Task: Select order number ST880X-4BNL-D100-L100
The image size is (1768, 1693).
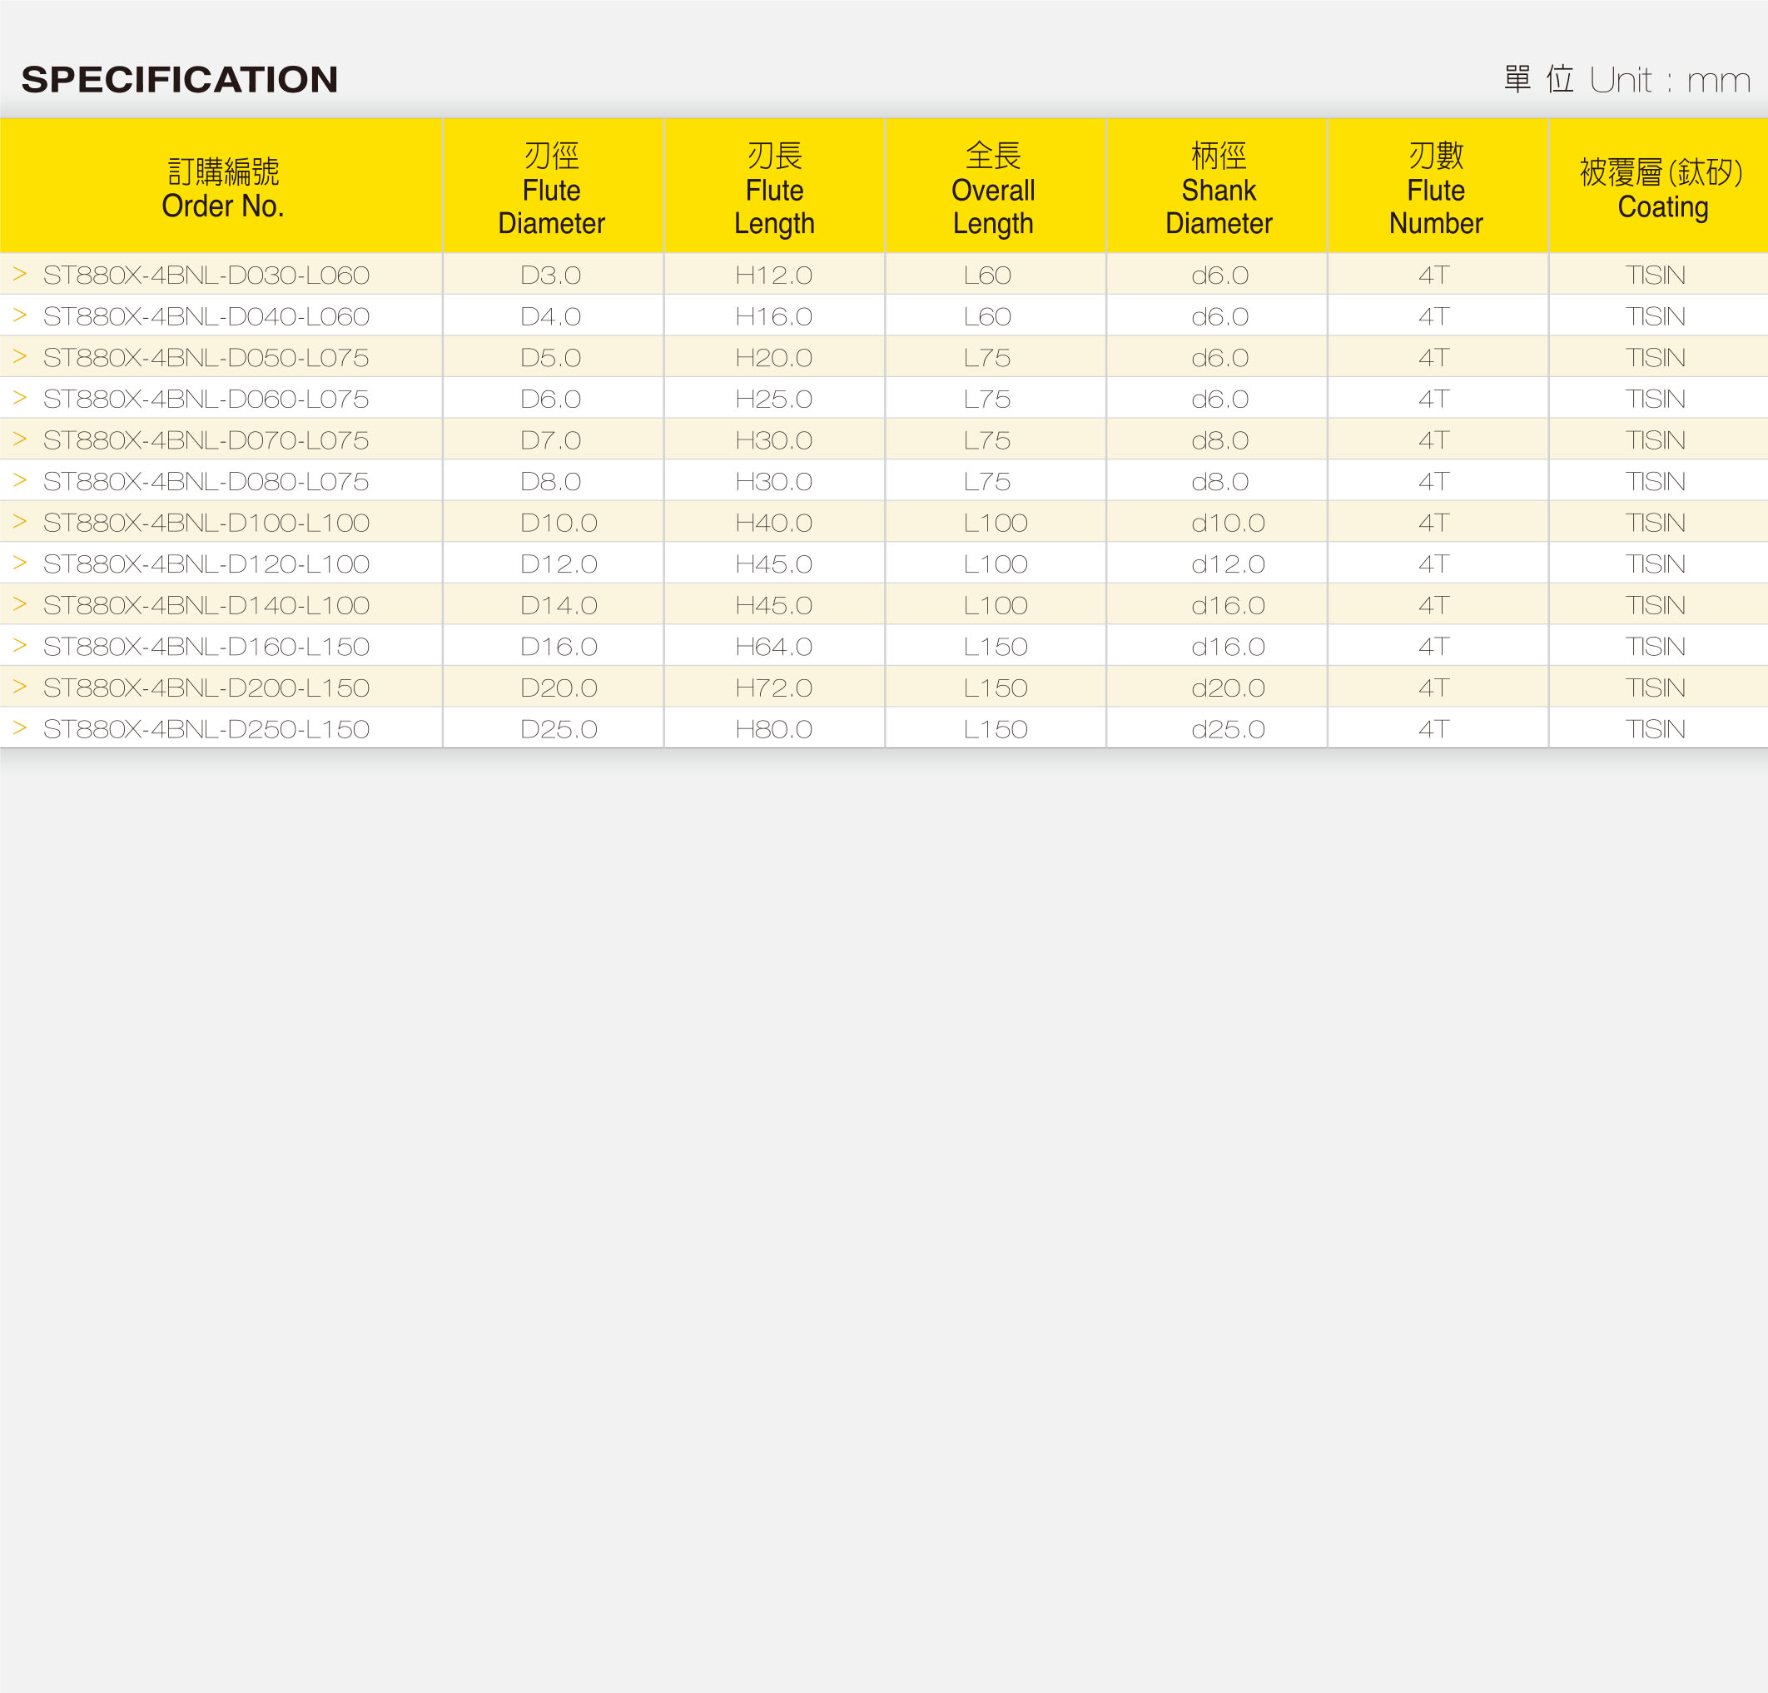Action: tap(206, 524)
